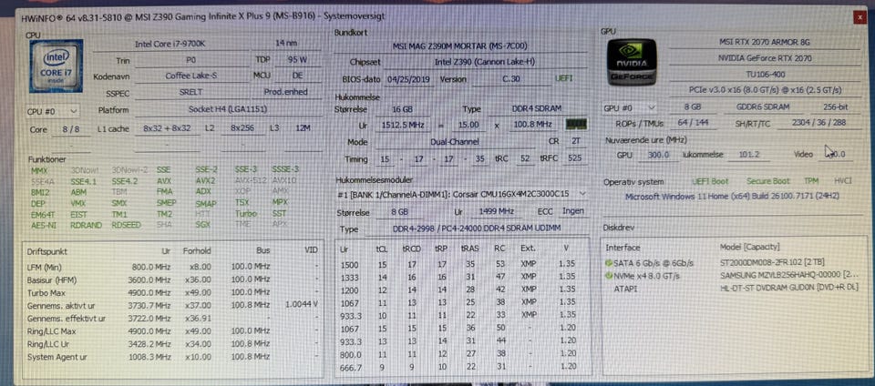This screenshot has width=875, height=386.
Task: Click the green memory module icon
Action: point(575,124)
